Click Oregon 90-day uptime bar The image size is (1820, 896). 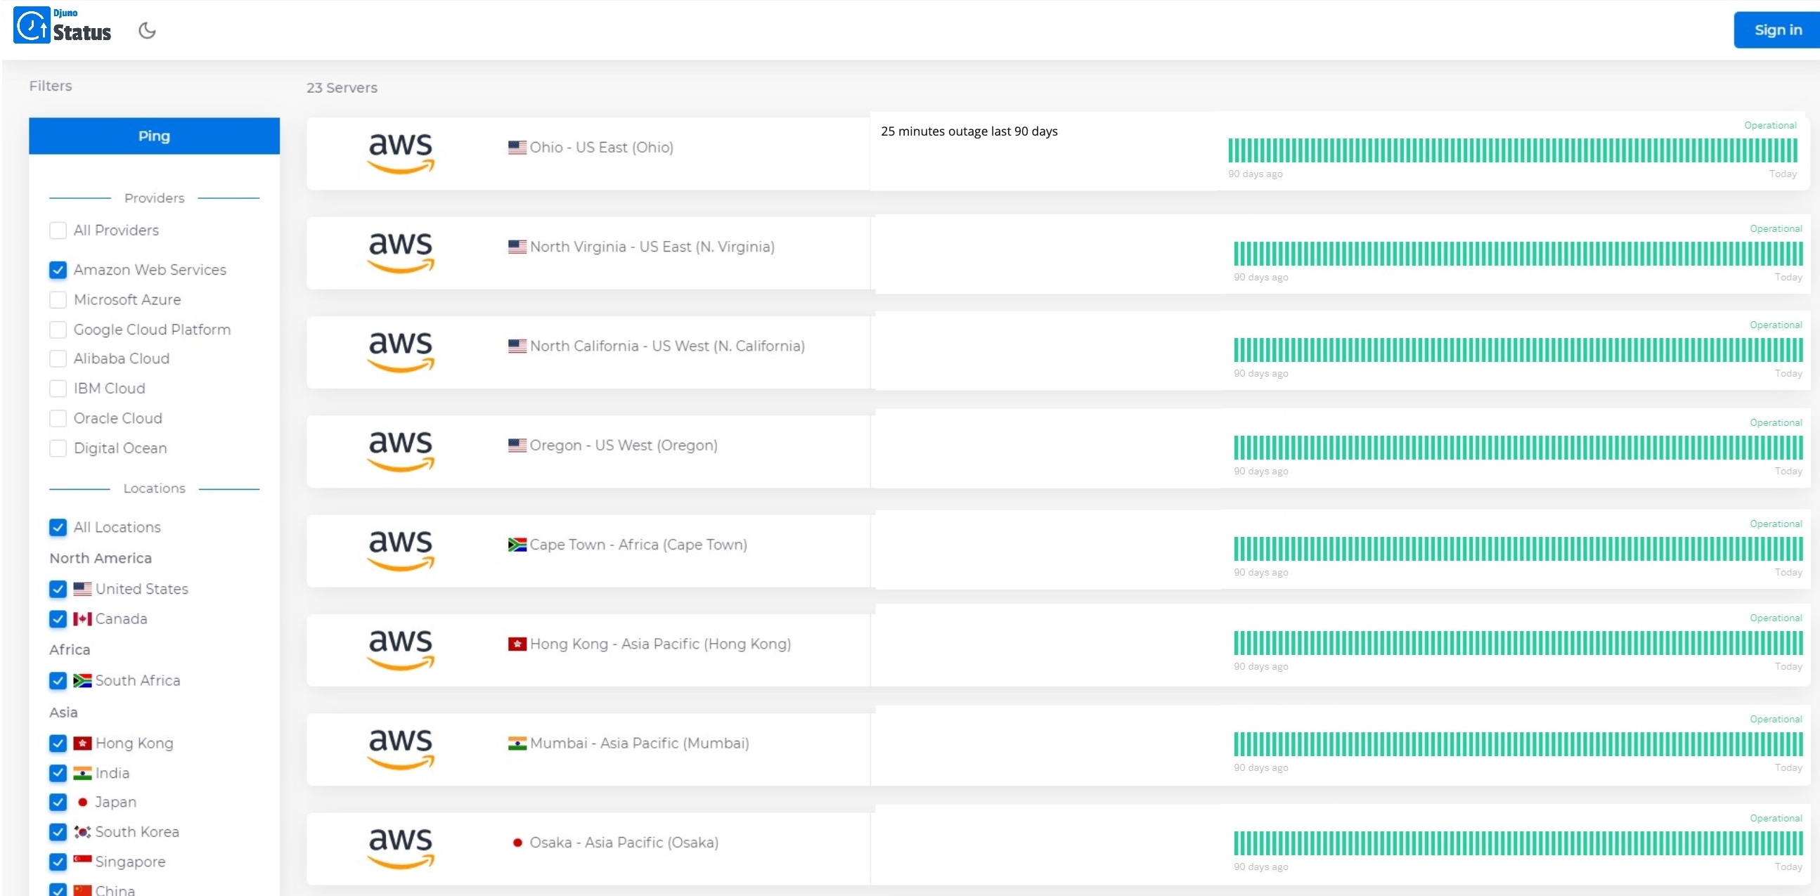pyautogui.click(x=1518, y=448)
